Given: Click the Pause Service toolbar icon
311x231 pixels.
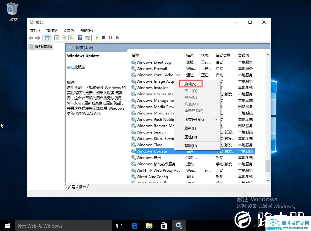Looking at the screenshot, I should (x=110, y=38).
